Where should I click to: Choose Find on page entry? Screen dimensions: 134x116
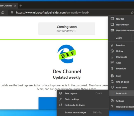(x=121, y=82)
